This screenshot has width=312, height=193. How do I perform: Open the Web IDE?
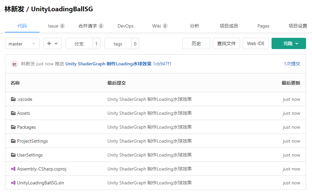(256, 43)
